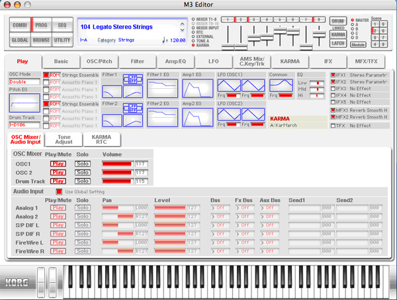
Task: Open the Pitch EG graph thumbnail
Action: coord(24,103)
